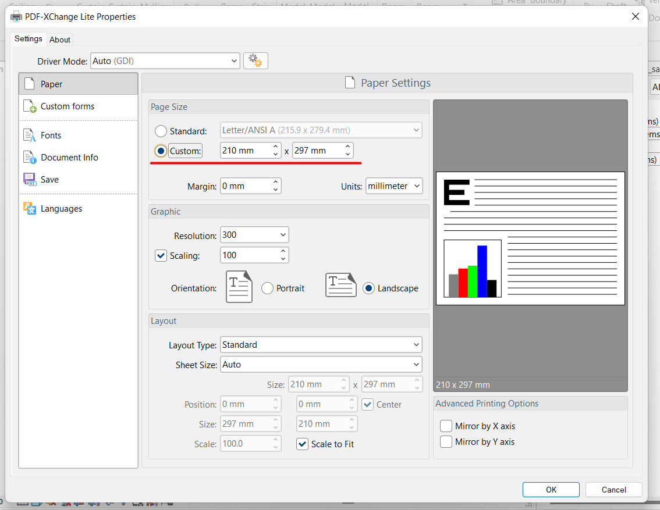Click the Paper page icon in sidebar

[x=30, y=84]
